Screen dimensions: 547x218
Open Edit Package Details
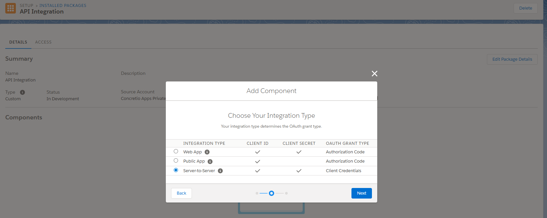click(x=512, y=59)
